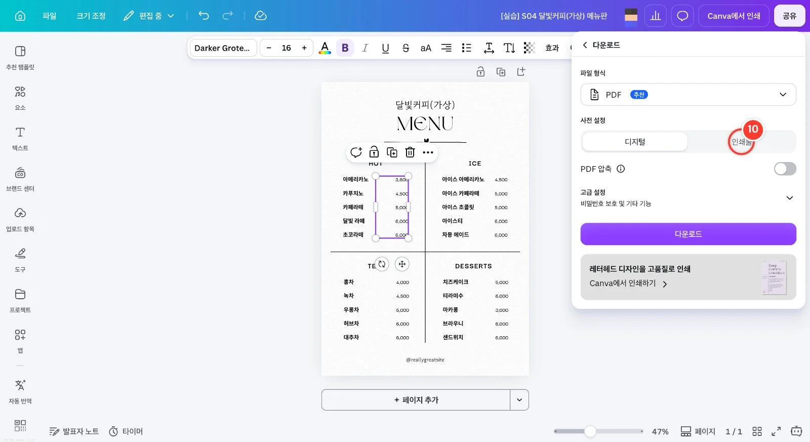Open the 앱 apps panel

[20, 341]
